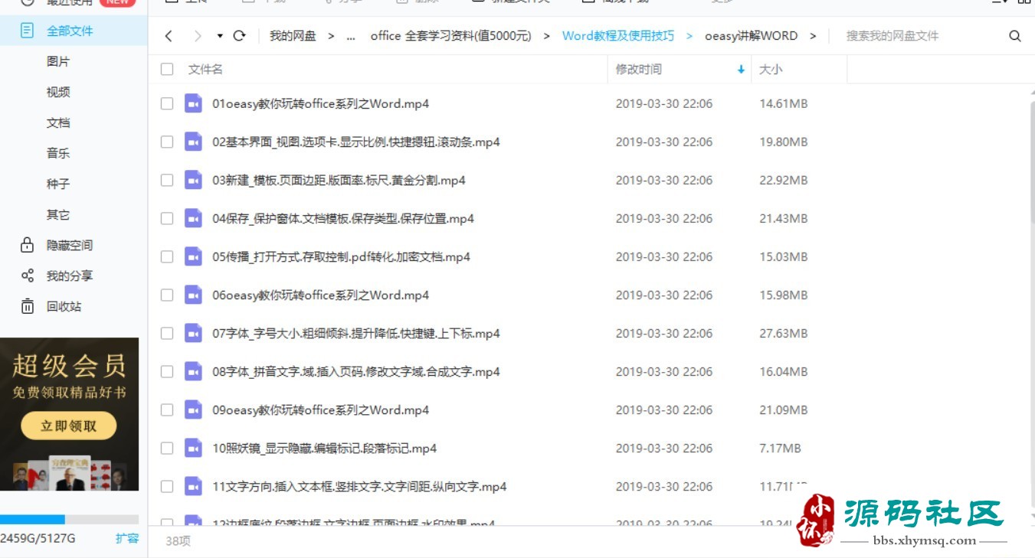The height and width of the screenshot is (558, 1035).
Task: Open 其它 category in sidebar
Action: click(x=58, y=214)
